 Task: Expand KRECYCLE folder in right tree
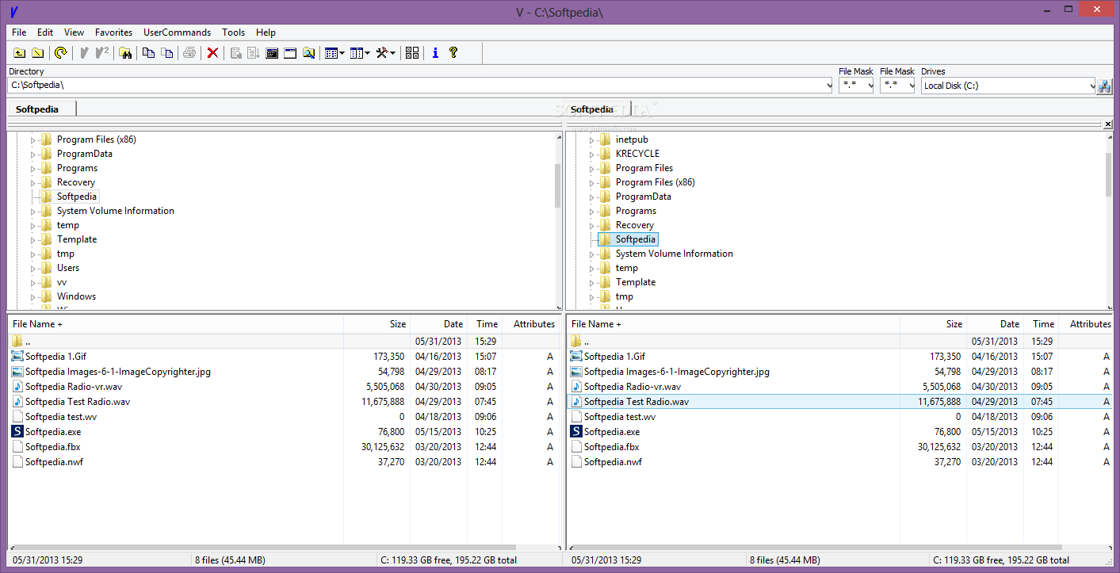tap(591, 155)
